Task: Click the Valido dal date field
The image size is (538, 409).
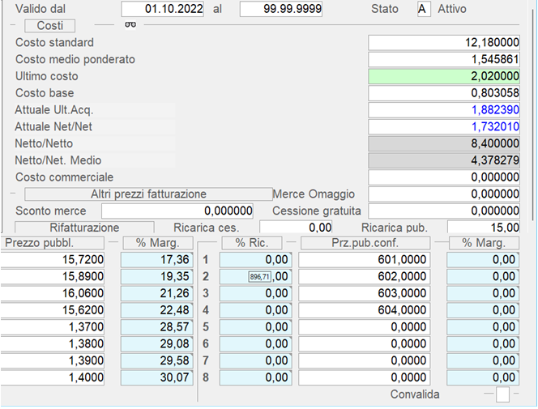Action: (164, 9)
